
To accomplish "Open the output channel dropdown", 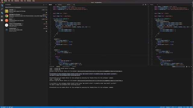I will click(x=178, y=67).
